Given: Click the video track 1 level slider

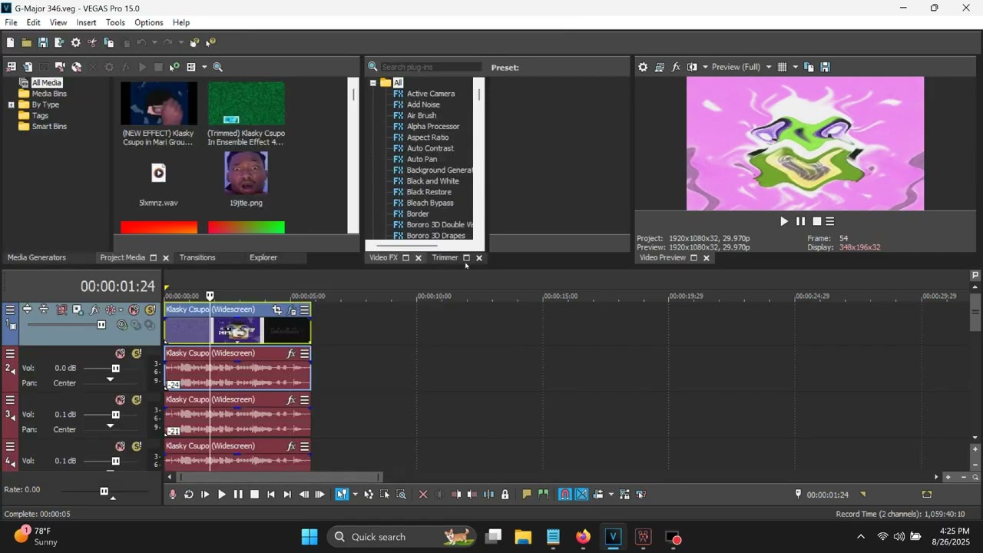Looking at the screenshot, I should 101,325.
